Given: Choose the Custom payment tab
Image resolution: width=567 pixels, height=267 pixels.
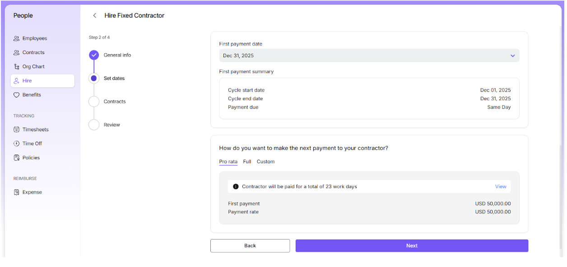Looking at the screenshot, I should (x=265, y=162).
